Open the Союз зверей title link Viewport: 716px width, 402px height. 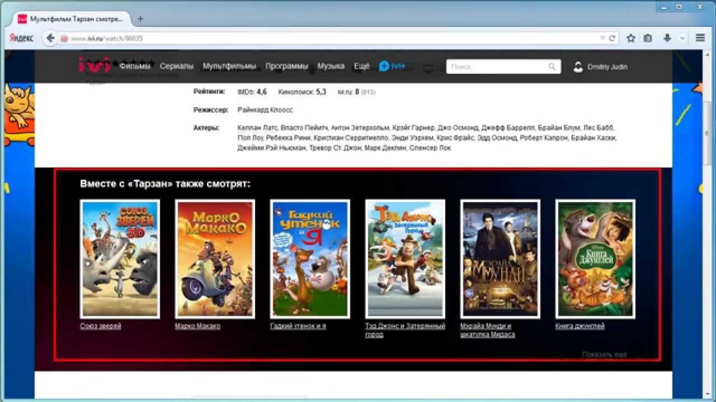pos(101,326)
